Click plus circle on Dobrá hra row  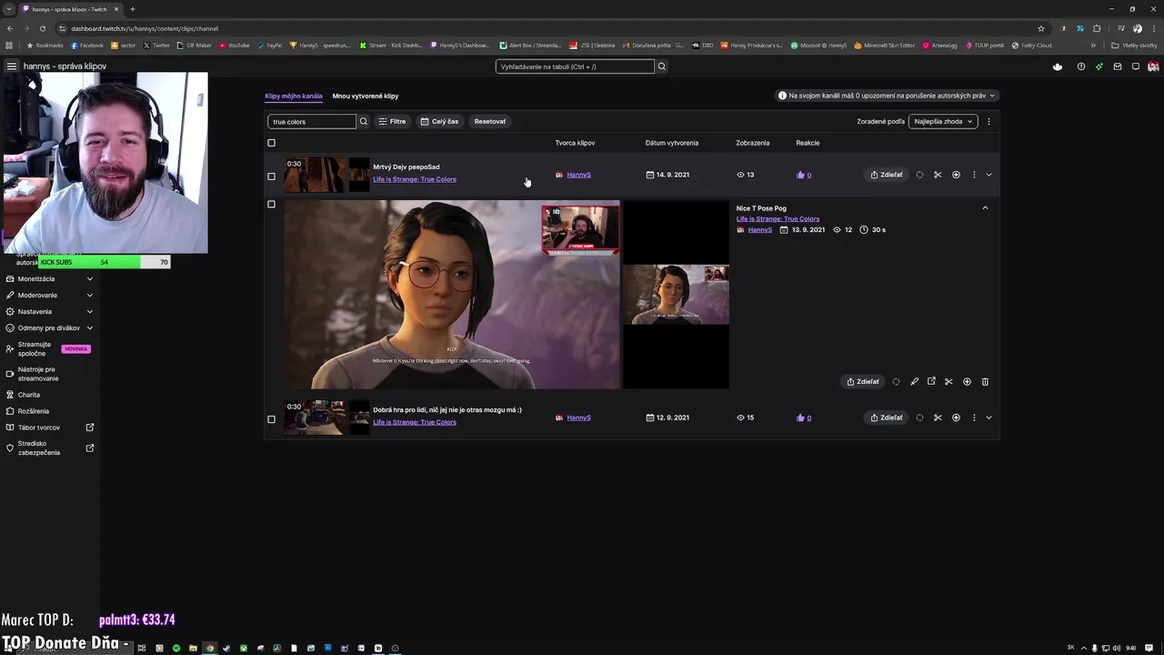click(x=956, y=418)
